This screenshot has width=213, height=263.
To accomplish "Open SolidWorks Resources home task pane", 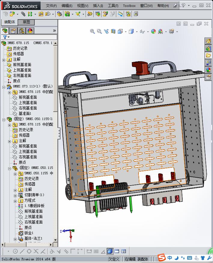I will [x=208, y=41].
